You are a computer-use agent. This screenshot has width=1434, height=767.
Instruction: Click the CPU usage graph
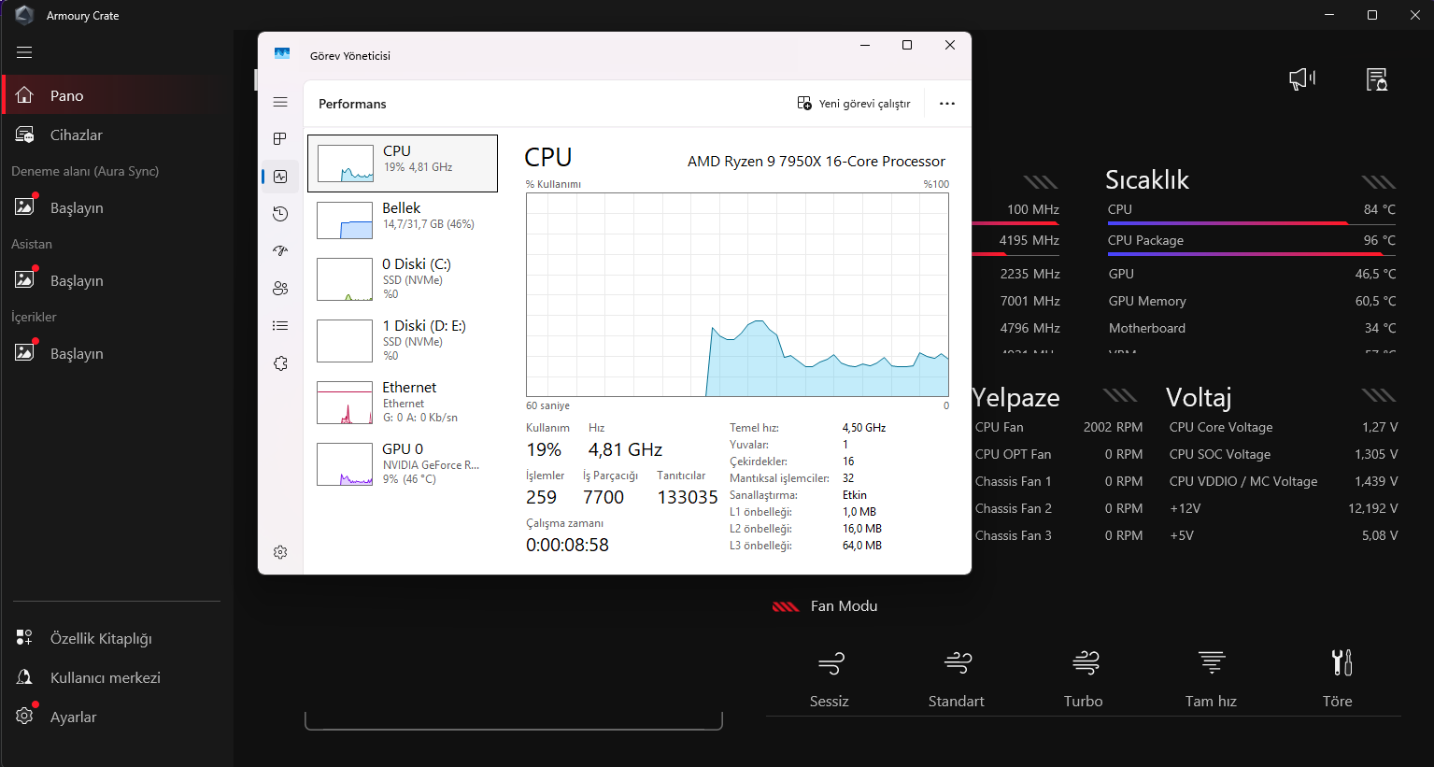coord(737,295)
